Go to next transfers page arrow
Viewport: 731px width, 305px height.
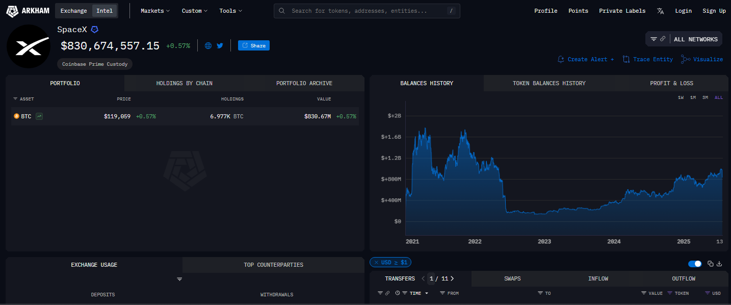[452, 278]
